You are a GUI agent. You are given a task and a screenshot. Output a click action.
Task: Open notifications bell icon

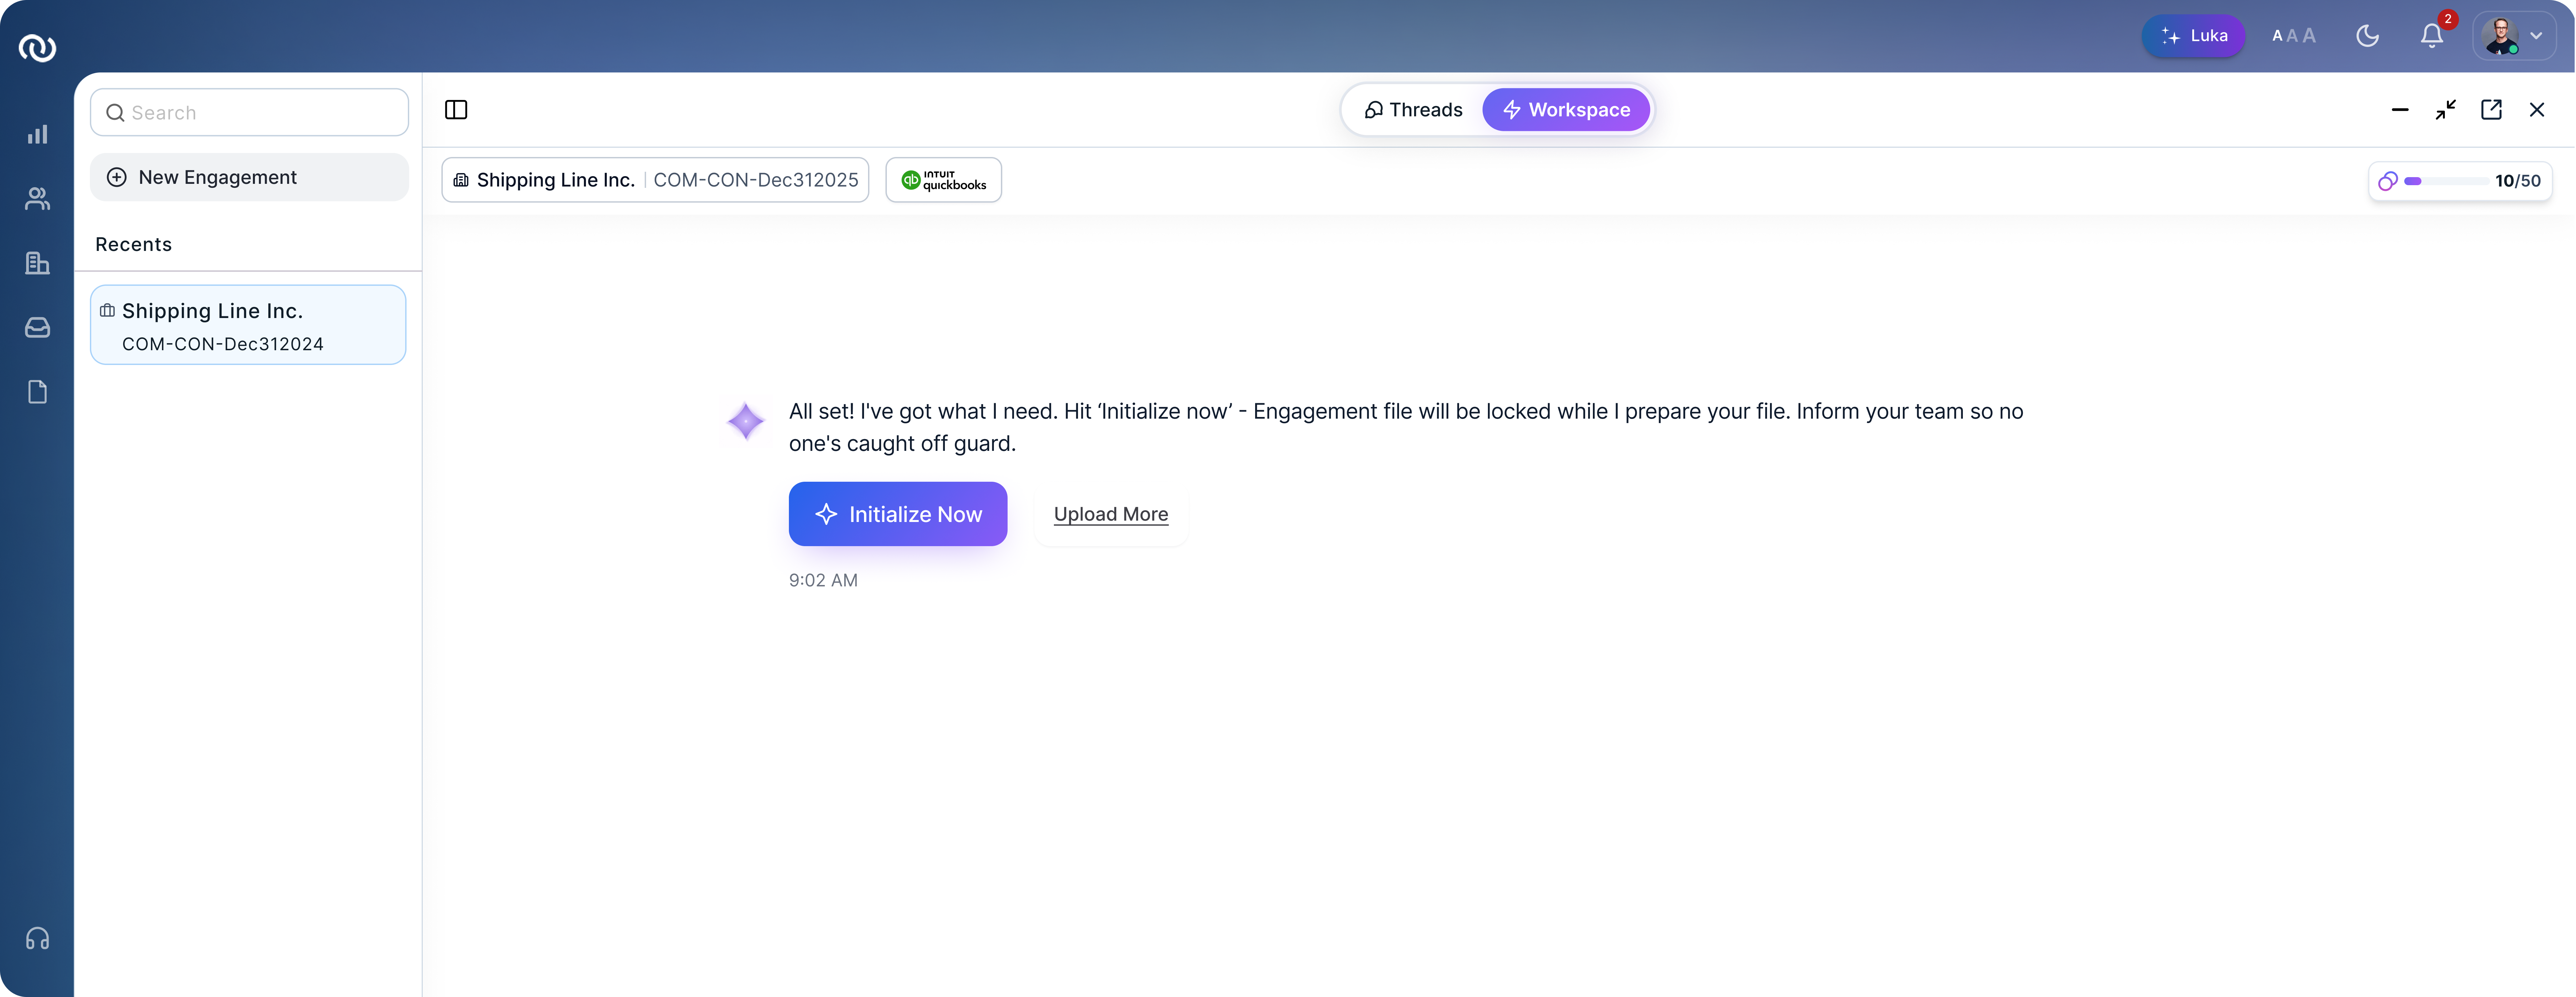pyautogui.click(x=2432, y=36)
